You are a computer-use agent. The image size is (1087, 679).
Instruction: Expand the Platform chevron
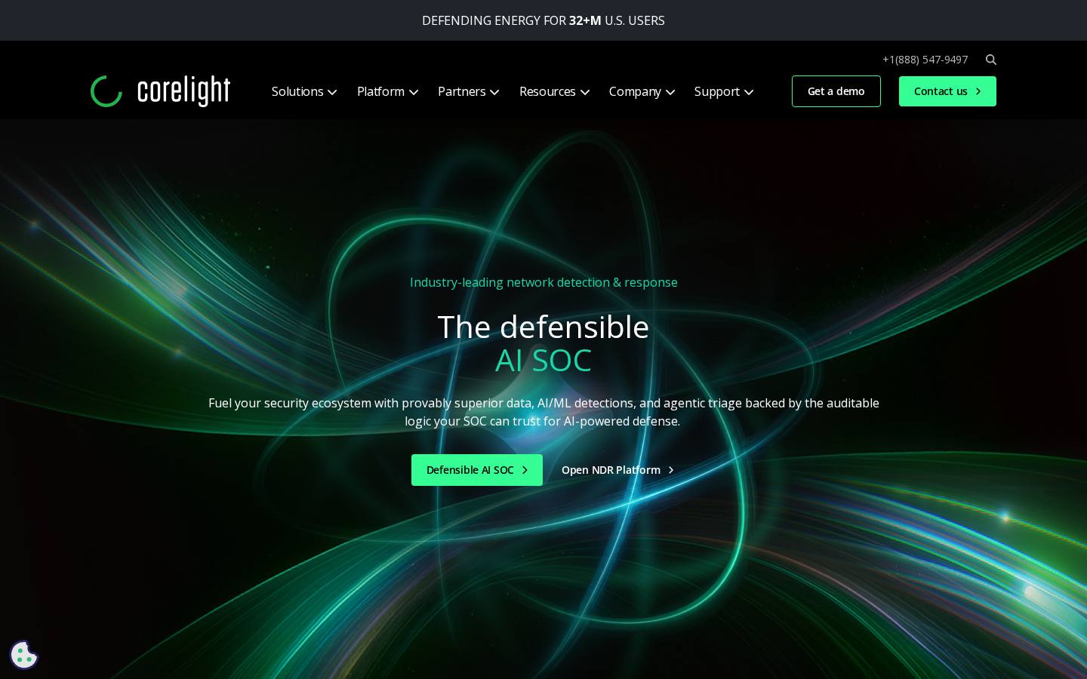(414, 92)
